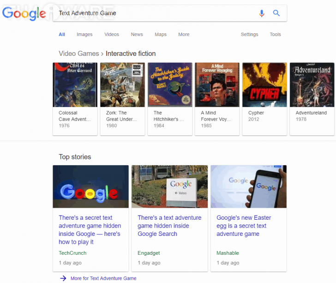Screen dimensions: 336x283
Task: Open More for Text Adventure Game link
Action: 103,278
